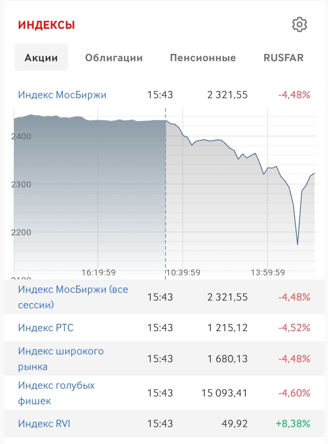Click the 13:59:59 time axis label
Image resolution: width=328 pixels, height=444 pixels.
point(268,273)
